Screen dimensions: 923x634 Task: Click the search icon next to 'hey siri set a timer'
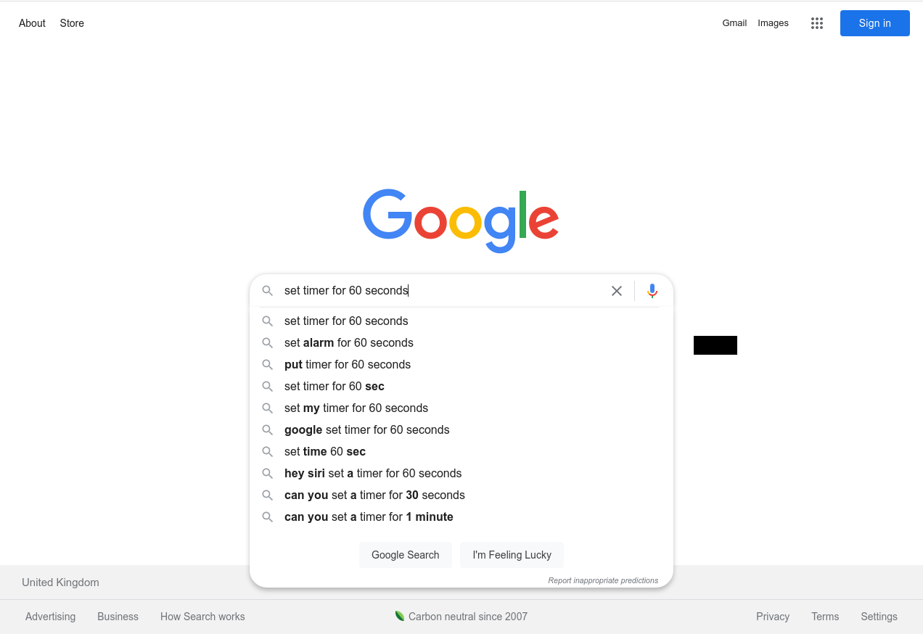coord(268,474)
